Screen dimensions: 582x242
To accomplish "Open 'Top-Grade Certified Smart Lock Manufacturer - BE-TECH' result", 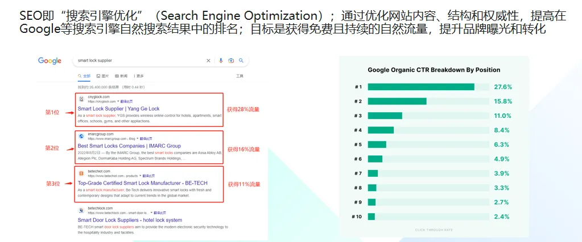I will [x=143, y=183].
